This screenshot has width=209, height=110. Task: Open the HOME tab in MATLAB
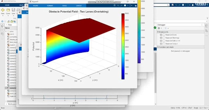coord(7,5)
